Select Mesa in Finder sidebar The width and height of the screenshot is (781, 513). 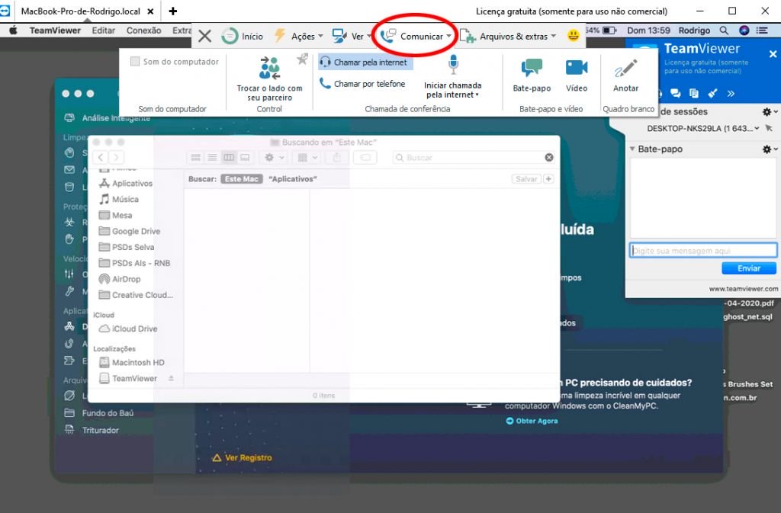[x=116, y=215]
